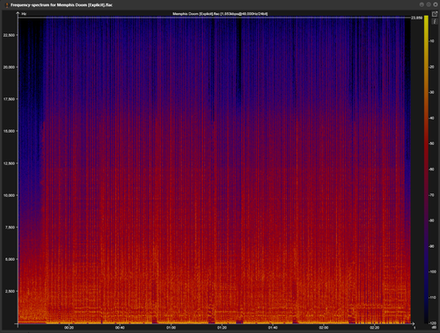Click the 7,500 frequency axis label

pos(10,228)
